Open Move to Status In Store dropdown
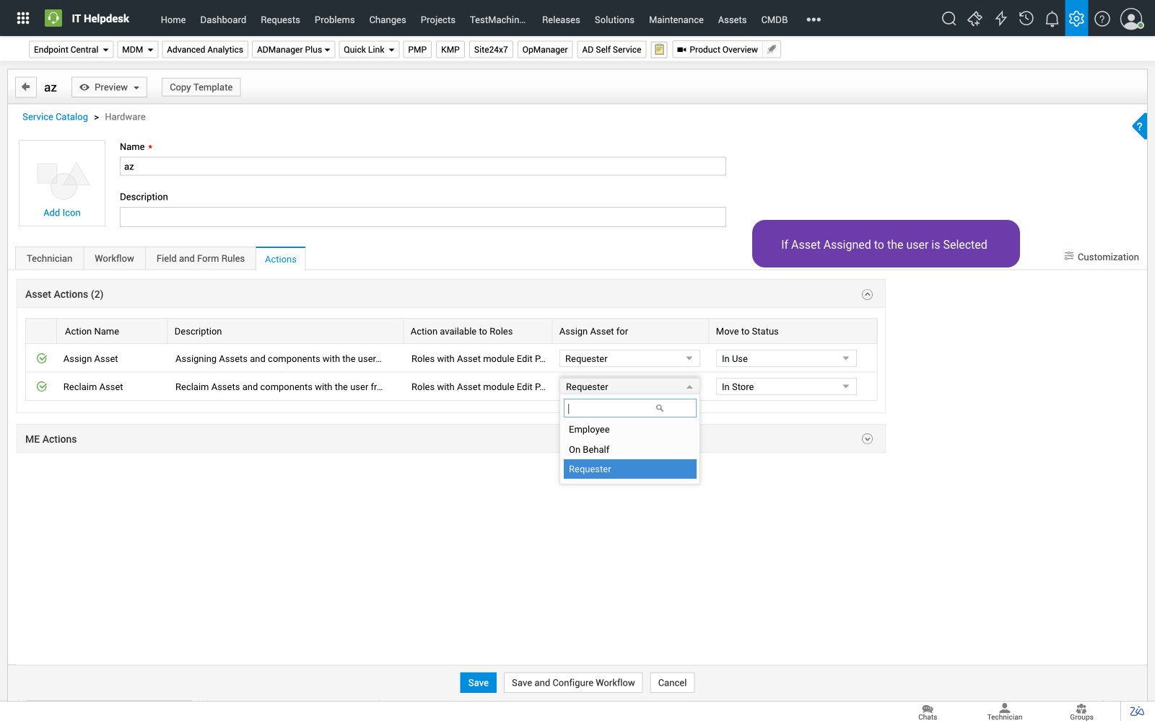Screen dimensions: 1155x721 tap(786, 386)
